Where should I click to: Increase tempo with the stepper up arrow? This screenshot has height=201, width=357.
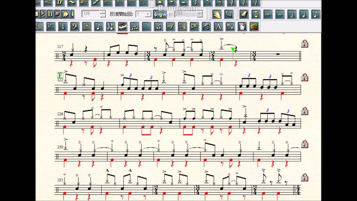click(103, 12)
